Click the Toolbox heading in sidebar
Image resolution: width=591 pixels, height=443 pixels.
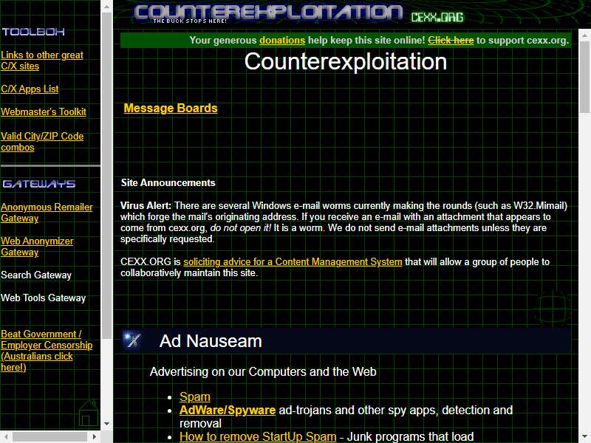(33, 32)
